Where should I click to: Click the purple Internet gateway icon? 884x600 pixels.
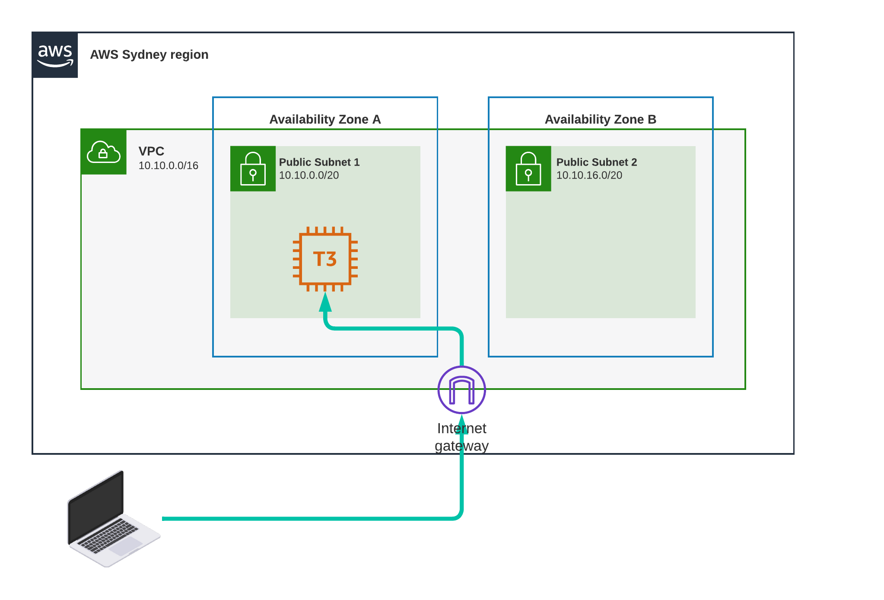461,390
